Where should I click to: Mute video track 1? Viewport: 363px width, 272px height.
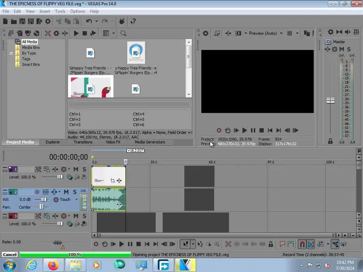click(76, 169)
